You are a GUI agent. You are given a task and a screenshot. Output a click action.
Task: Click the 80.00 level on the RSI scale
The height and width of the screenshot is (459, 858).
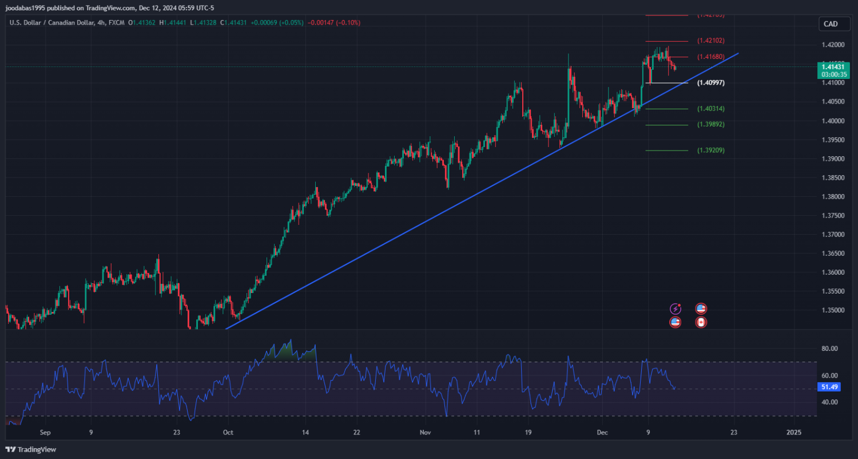[829, 349]
